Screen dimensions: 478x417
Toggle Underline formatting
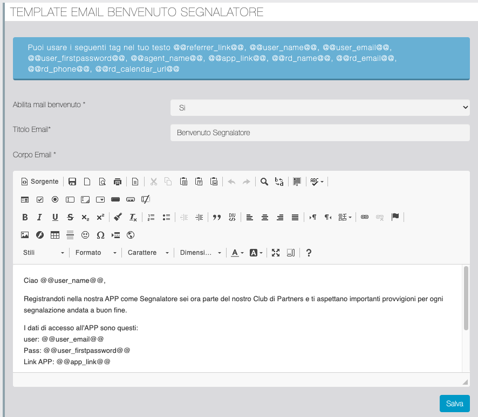click(55, 217)
